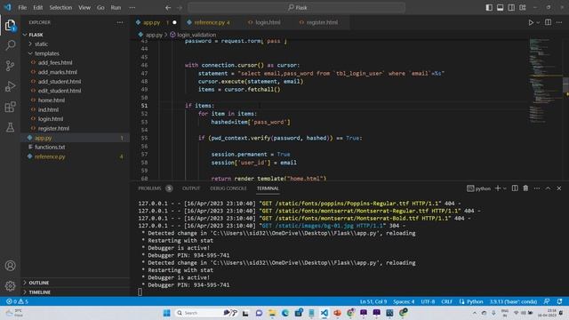Close the terminal panel
The height and width of the screenshot is (320, 569).
click(559, 188)
